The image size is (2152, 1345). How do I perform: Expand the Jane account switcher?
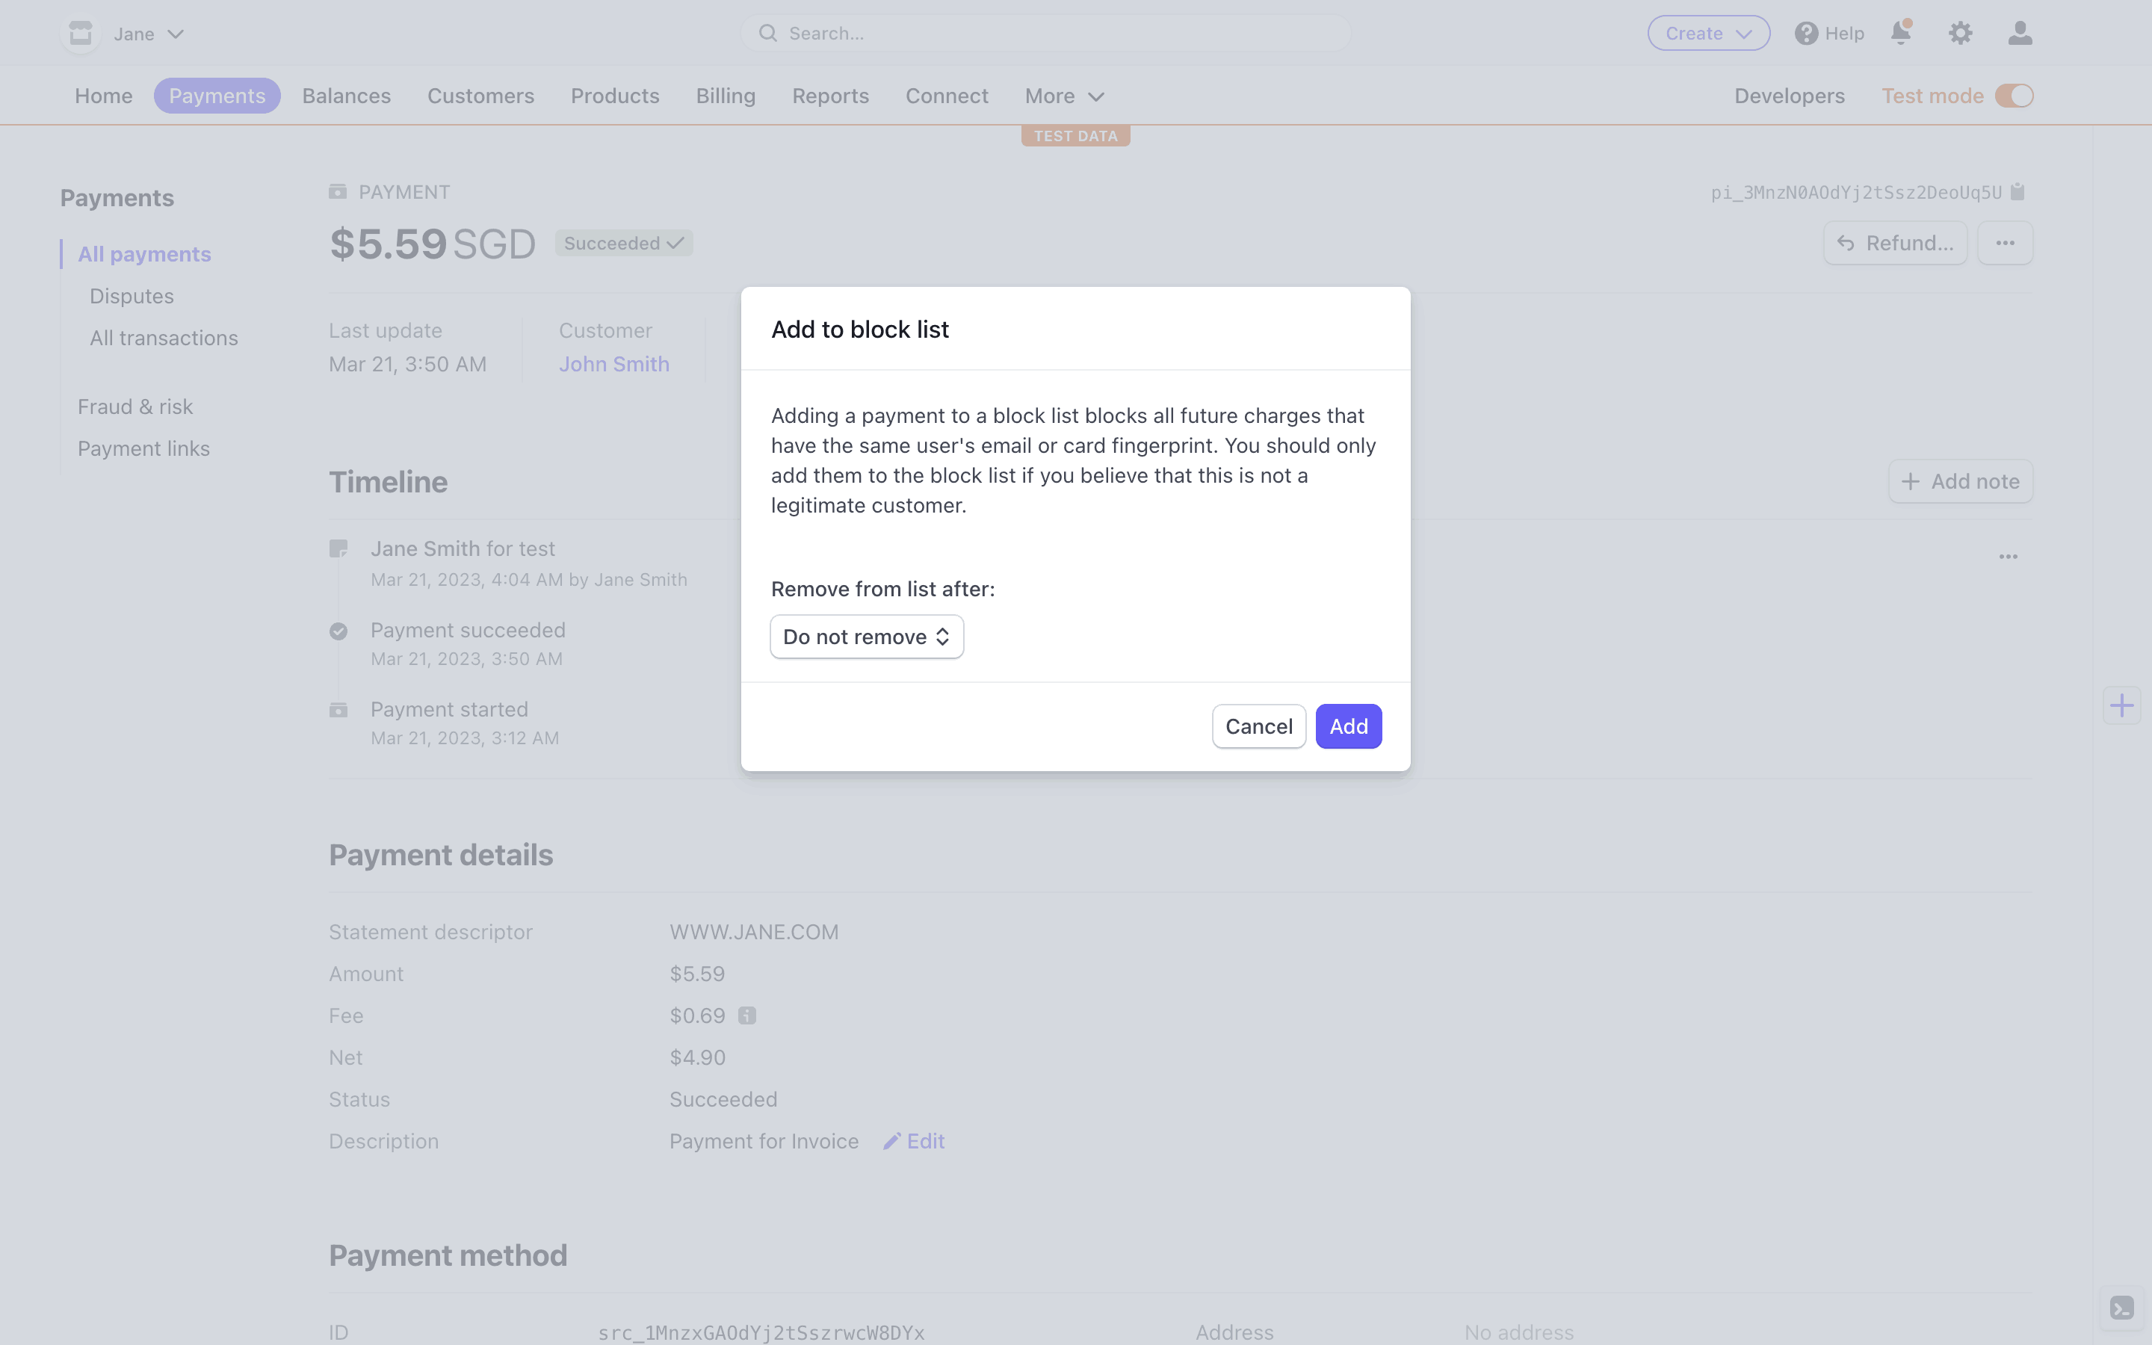[x=146, y=34]
